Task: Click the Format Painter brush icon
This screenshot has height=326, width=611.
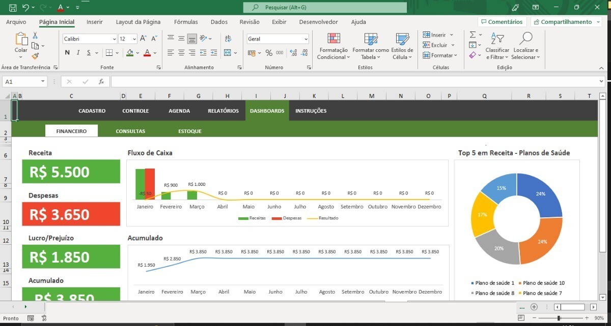Action: point(35,56)
